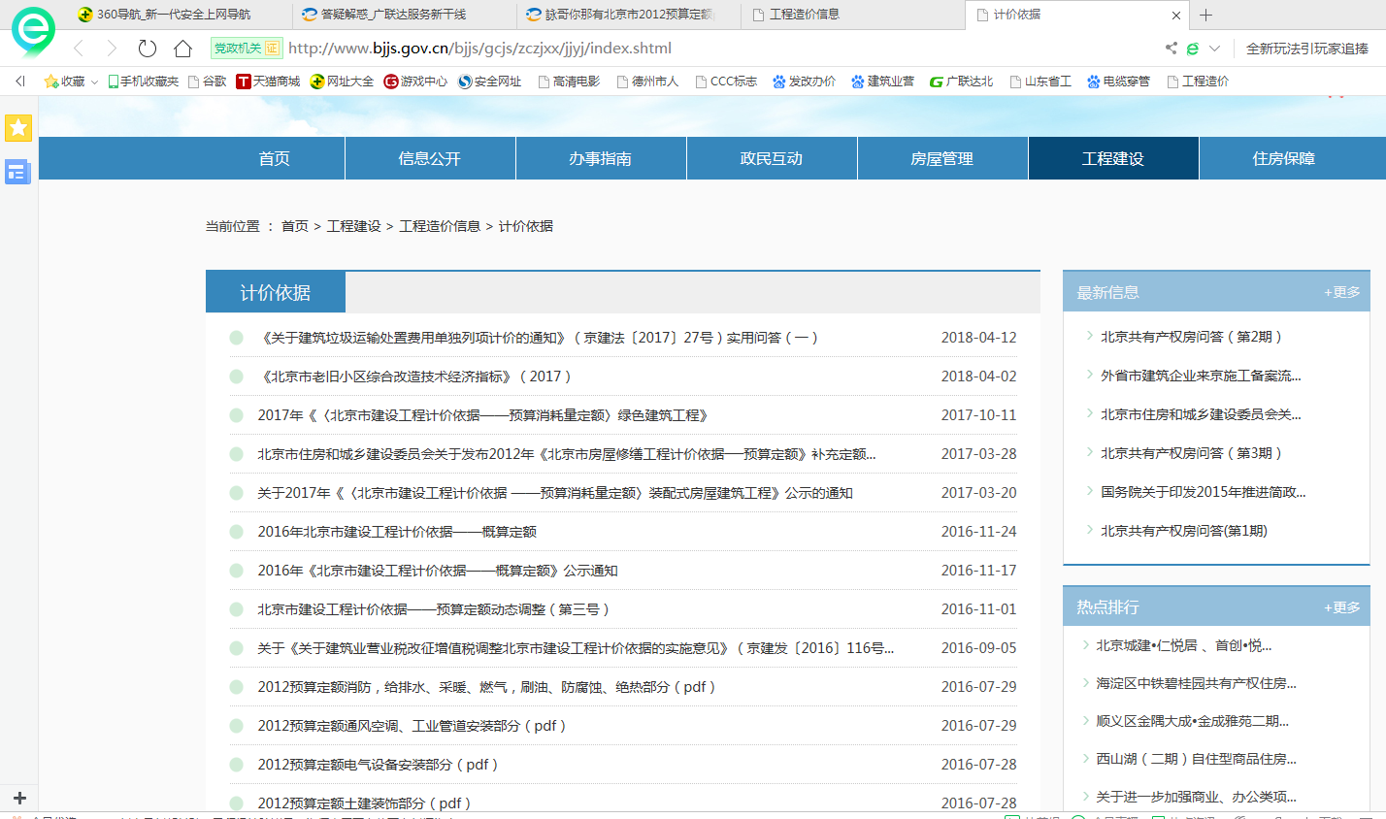The height and width of the screenshot is (819, 1386).
Task: Add sidebar item with plus icon
Action: point(18,798)
